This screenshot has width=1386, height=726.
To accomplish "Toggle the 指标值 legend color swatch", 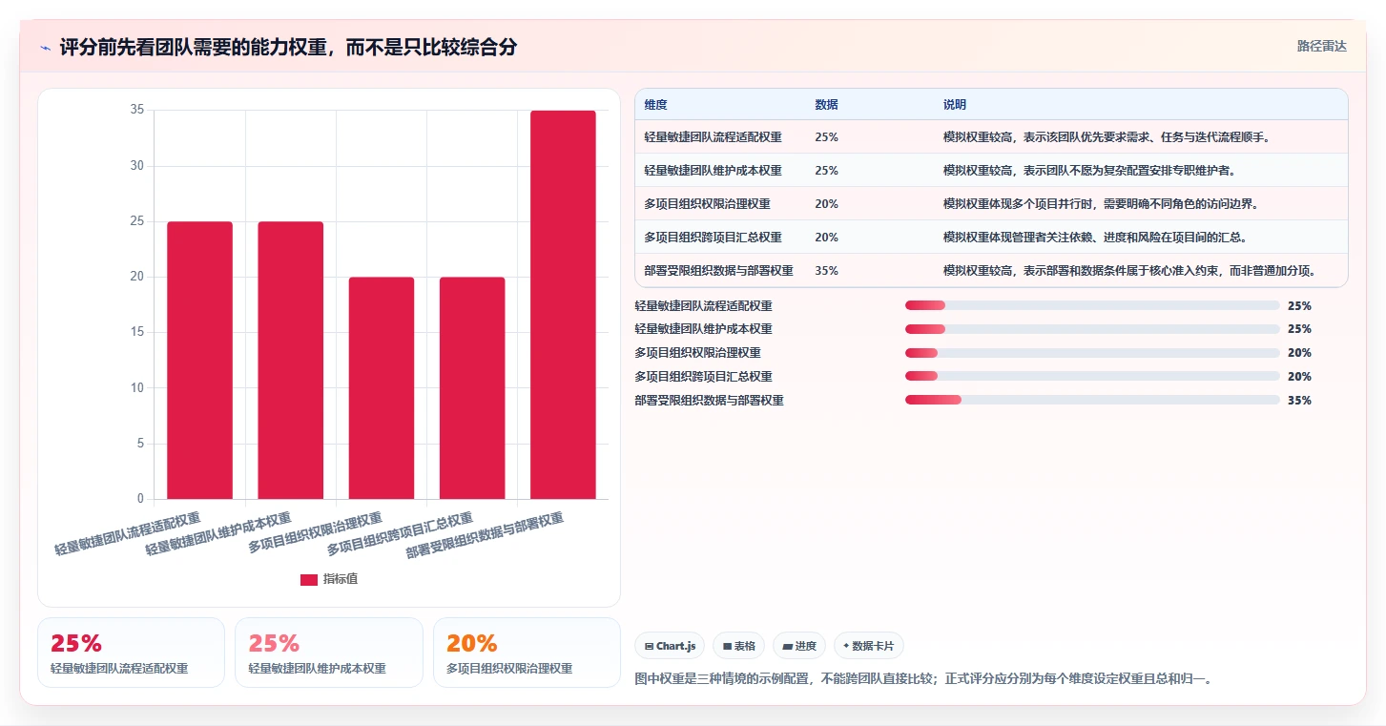I will pos(309,580).
